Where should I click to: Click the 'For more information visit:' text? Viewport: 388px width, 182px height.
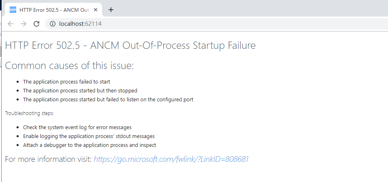click(48, 159)
